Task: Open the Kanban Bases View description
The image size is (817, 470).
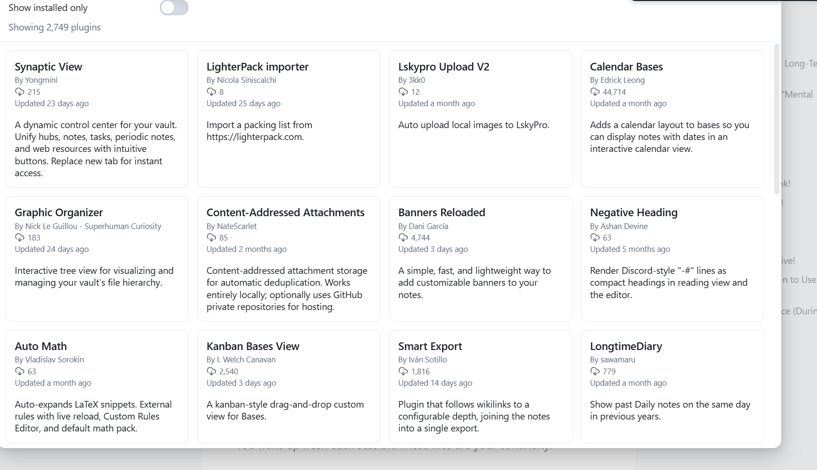Action: [x=285, y=410]
